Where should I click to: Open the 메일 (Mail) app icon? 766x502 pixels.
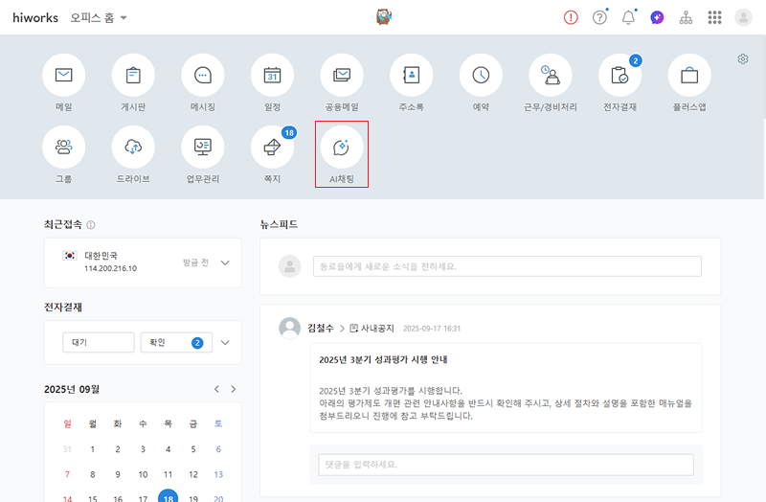[64, 75]
